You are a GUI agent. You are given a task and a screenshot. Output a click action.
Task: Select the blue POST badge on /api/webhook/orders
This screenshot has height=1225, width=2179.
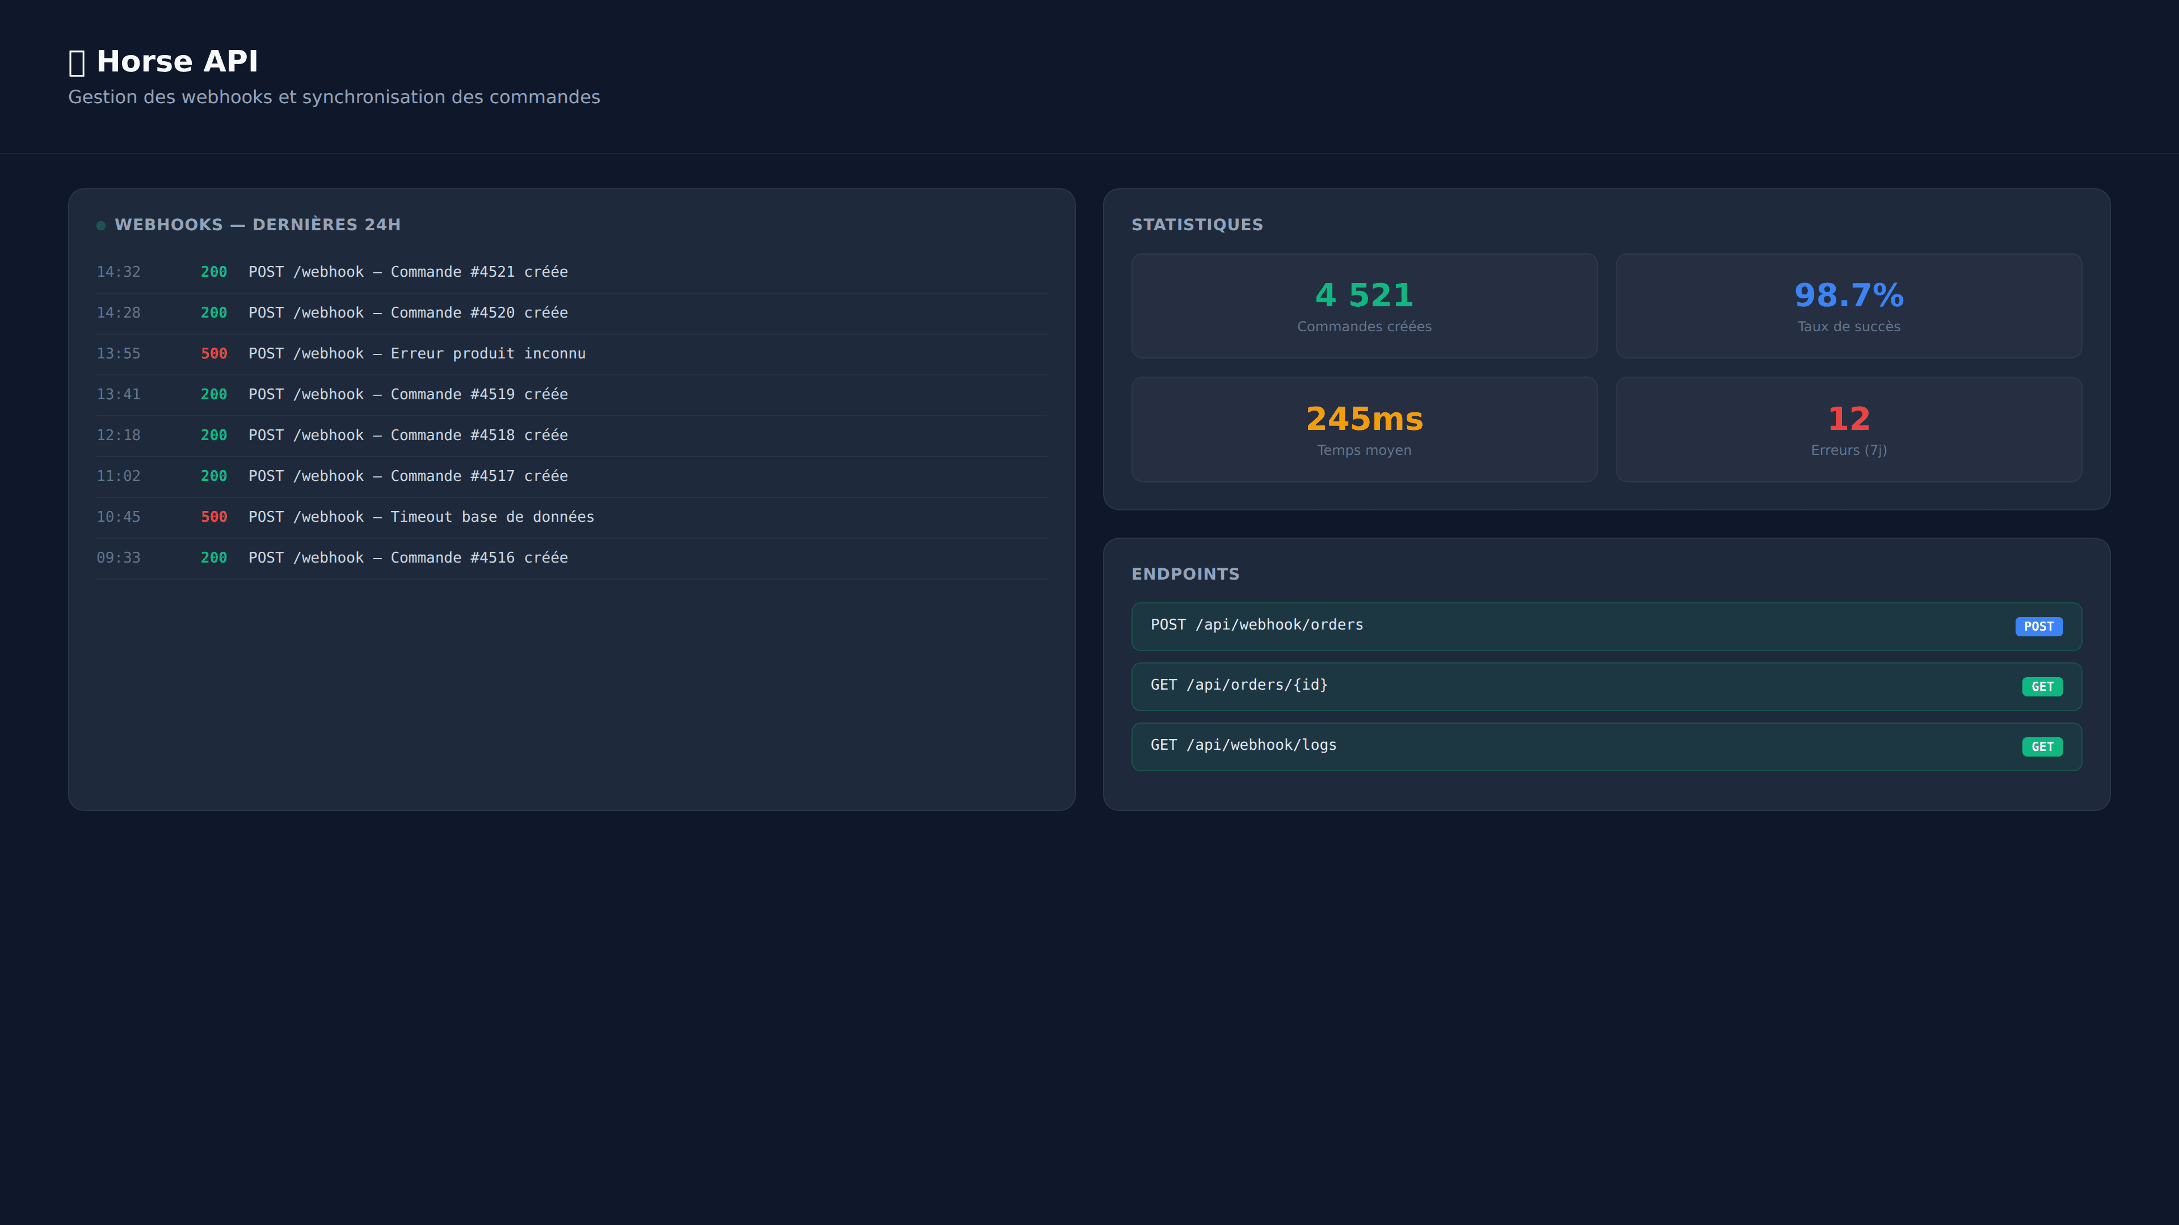2039,627
